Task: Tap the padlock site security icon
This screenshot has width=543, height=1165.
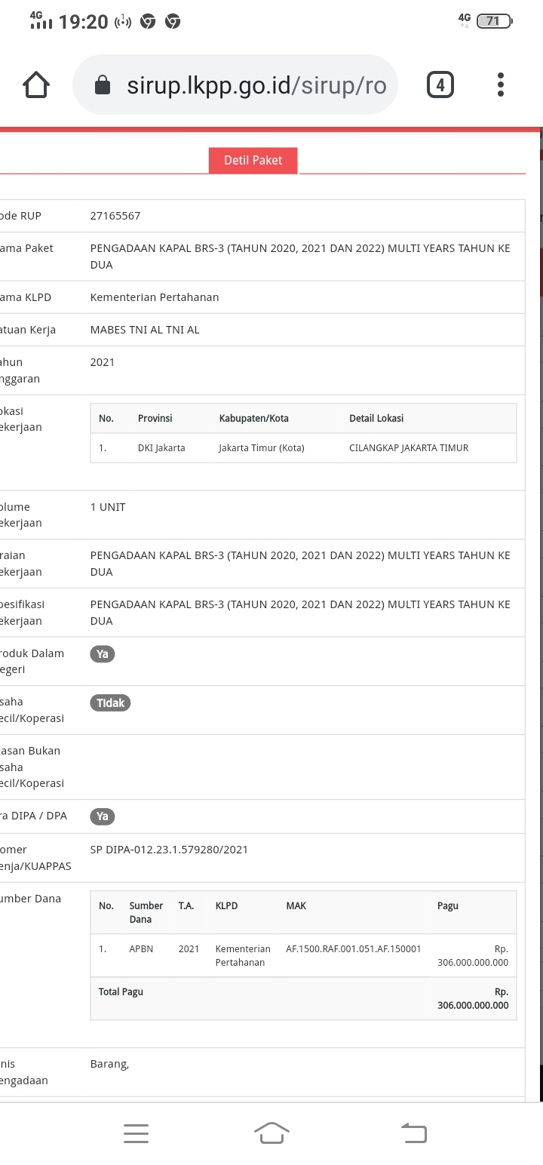Action: point(103,86)
